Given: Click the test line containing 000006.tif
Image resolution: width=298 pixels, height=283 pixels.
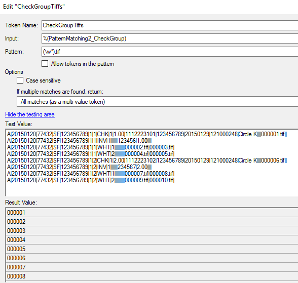Looking at the screenshot, I should click(x=147, y=160).
